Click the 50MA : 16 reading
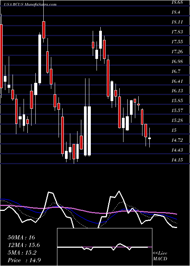Image resolution: width=190 pixels, height=266 pixels. click(x=21, y=237)
